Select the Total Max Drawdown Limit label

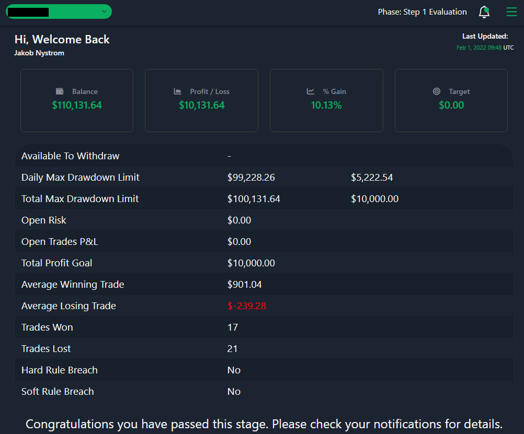pyautogui.click(x=80, y=198)
